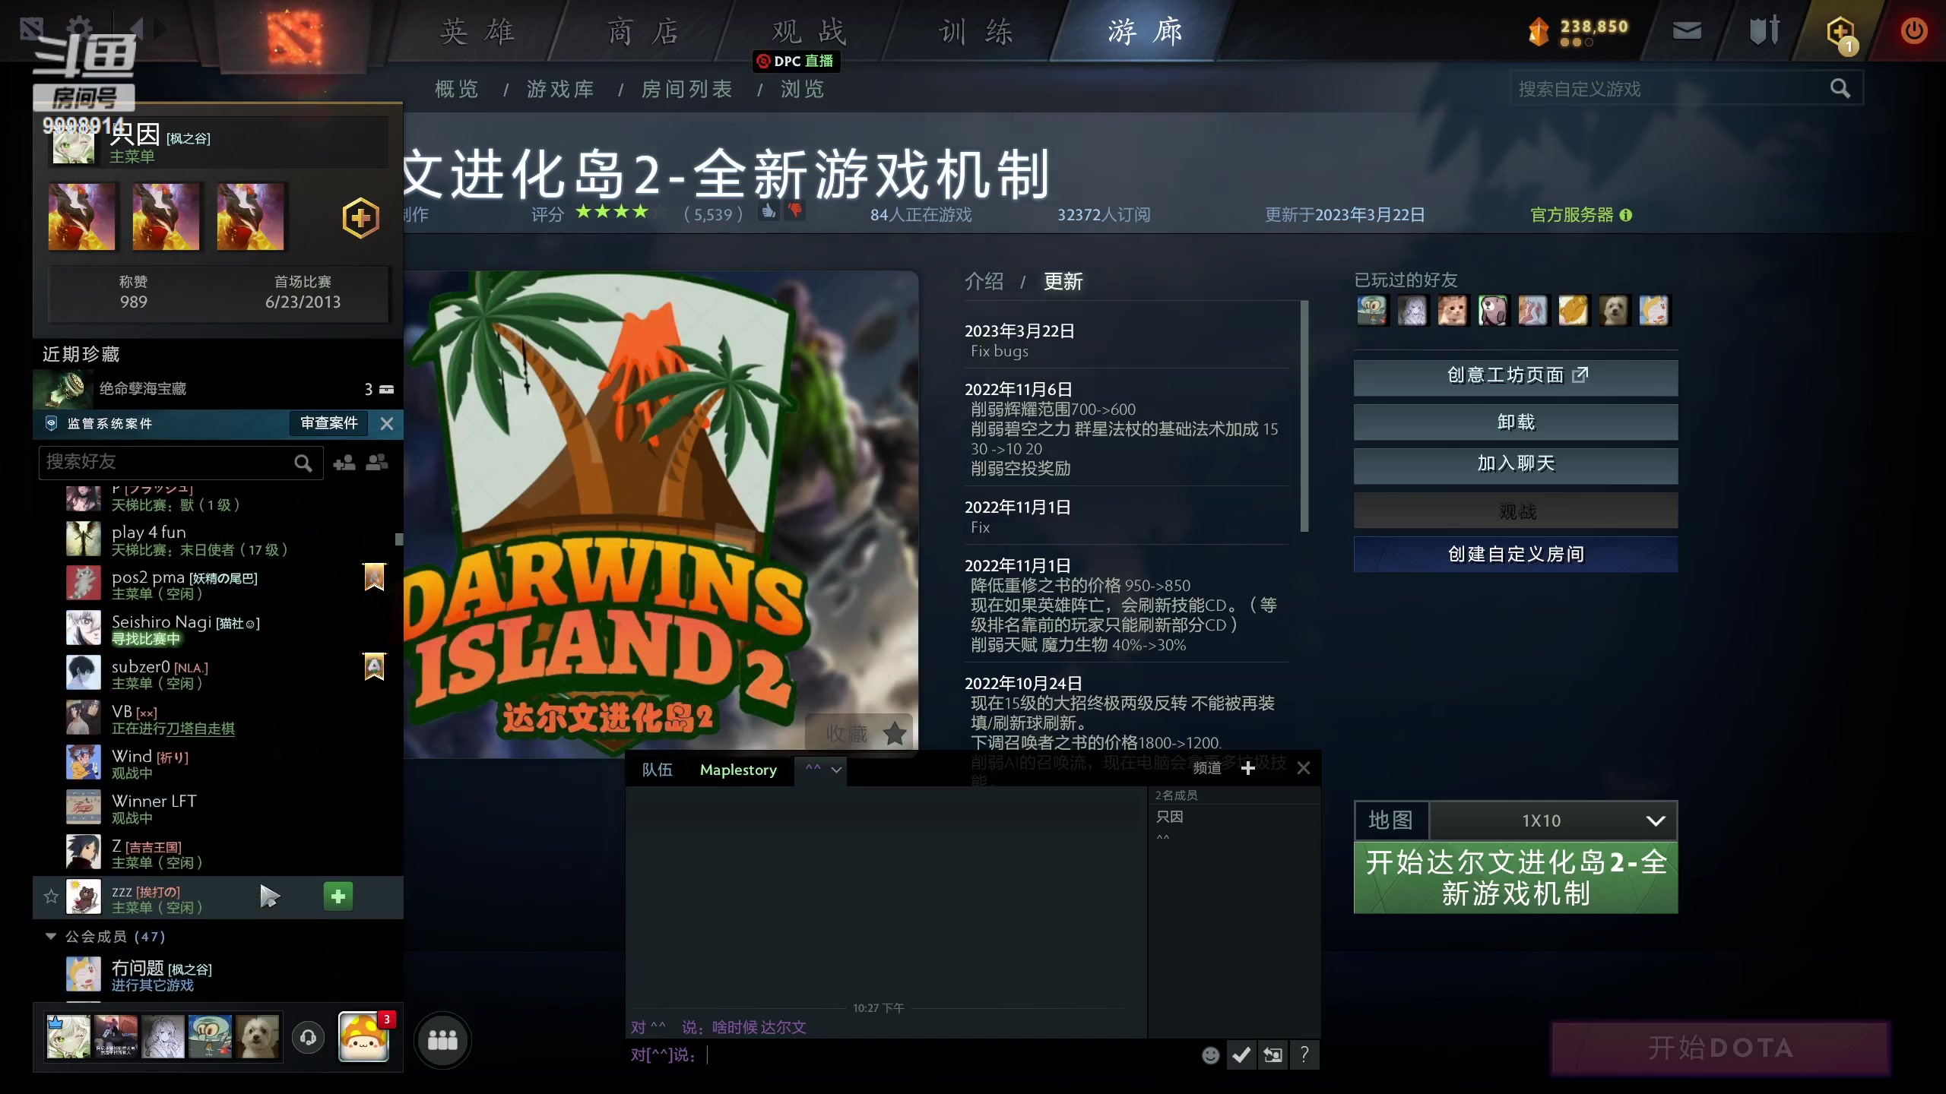The image size is (1946, 1094).
Task: Open the Store tab
Action: (643, 32)
